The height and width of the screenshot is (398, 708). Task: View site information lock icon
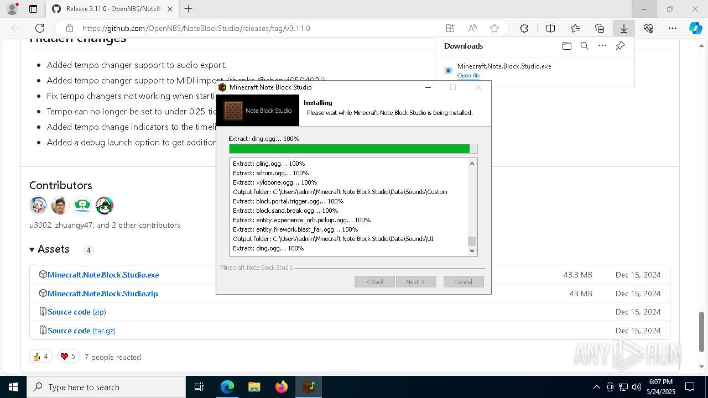pyautogui.click(x=70, y=28)
